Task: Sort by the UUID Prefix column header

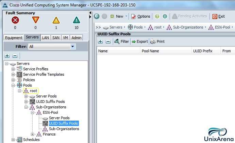Action: [206, 51]
